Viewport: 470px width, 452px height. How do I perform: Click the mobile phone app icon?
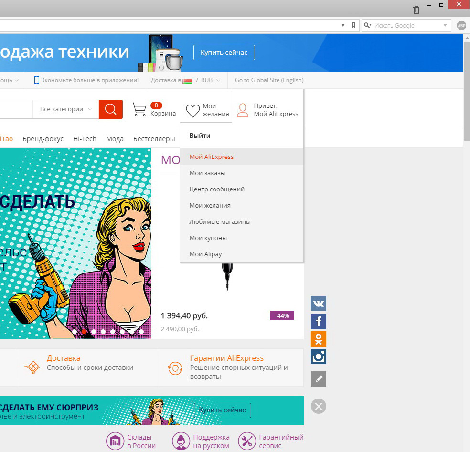pyautogui.click(x=37, y=80)
